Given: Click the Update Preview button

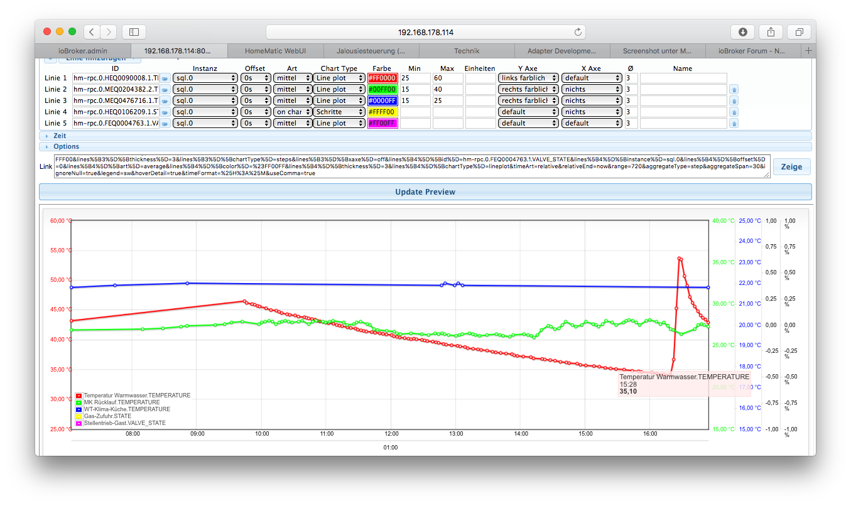Looking at the screenshot, I should (x=425, y=191).
